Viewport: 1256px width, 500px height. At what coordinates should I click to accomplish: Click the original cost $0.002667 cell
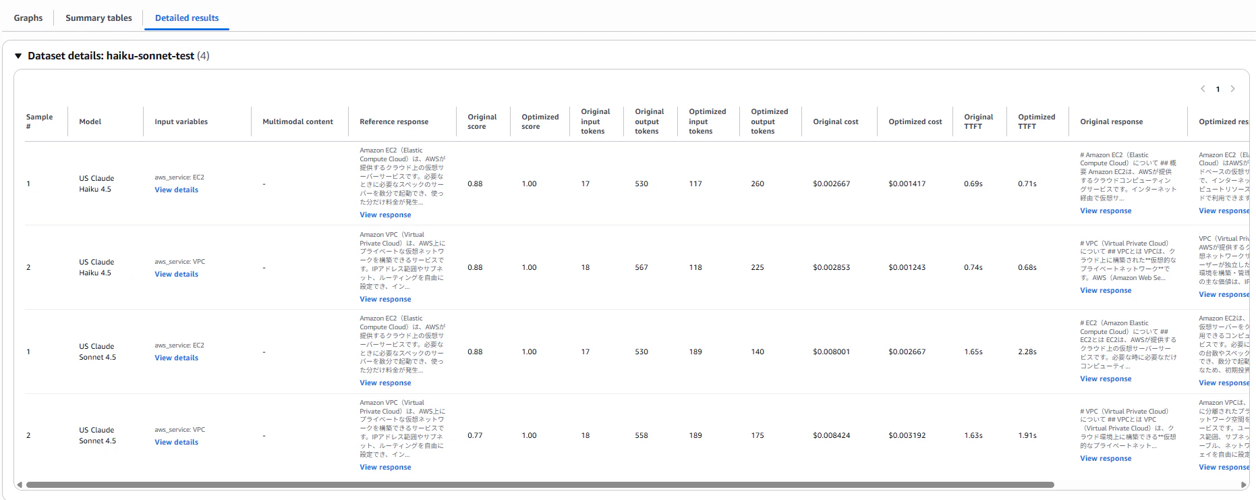point(831,184)
